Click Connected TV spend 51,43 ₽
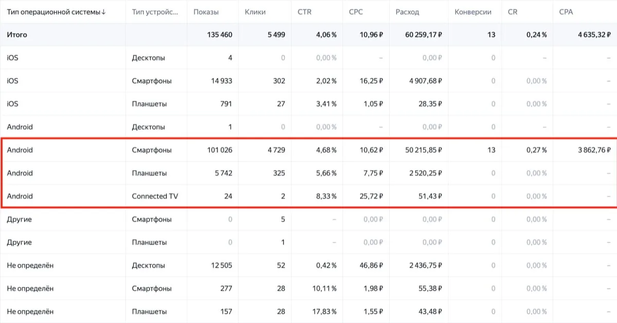The width and height of the screenshot is (617, 323). 430,196
